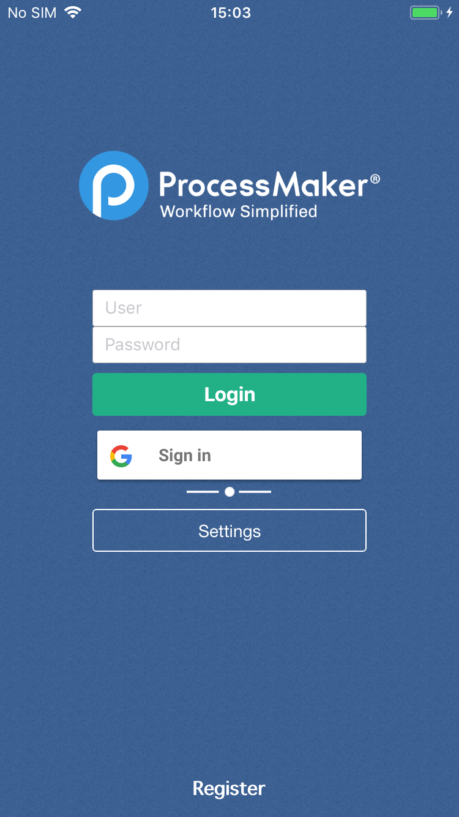Sign in using the Google button
This screenshot has width=459, height=817.
[x=229, y=455]
